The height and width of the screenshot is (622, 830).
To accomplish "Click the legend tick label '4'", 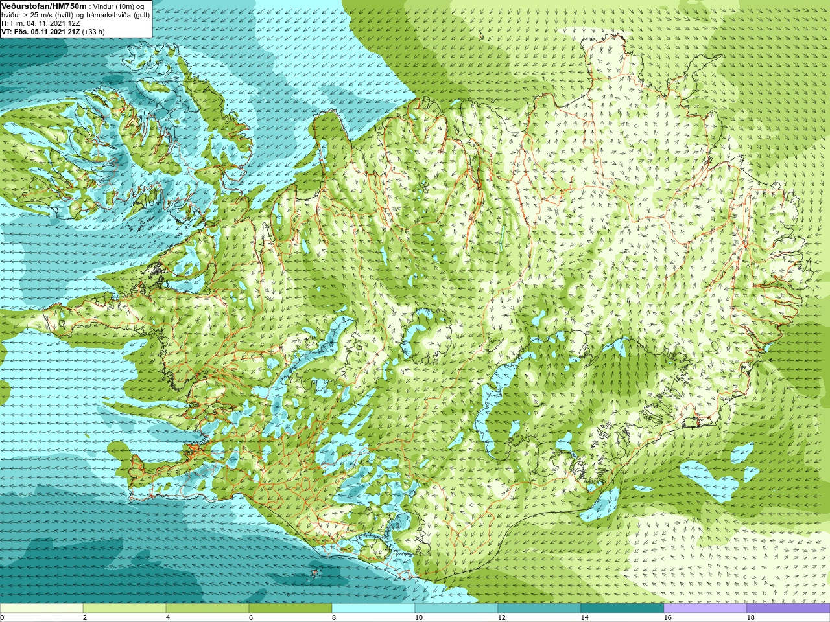I will 167,617.
